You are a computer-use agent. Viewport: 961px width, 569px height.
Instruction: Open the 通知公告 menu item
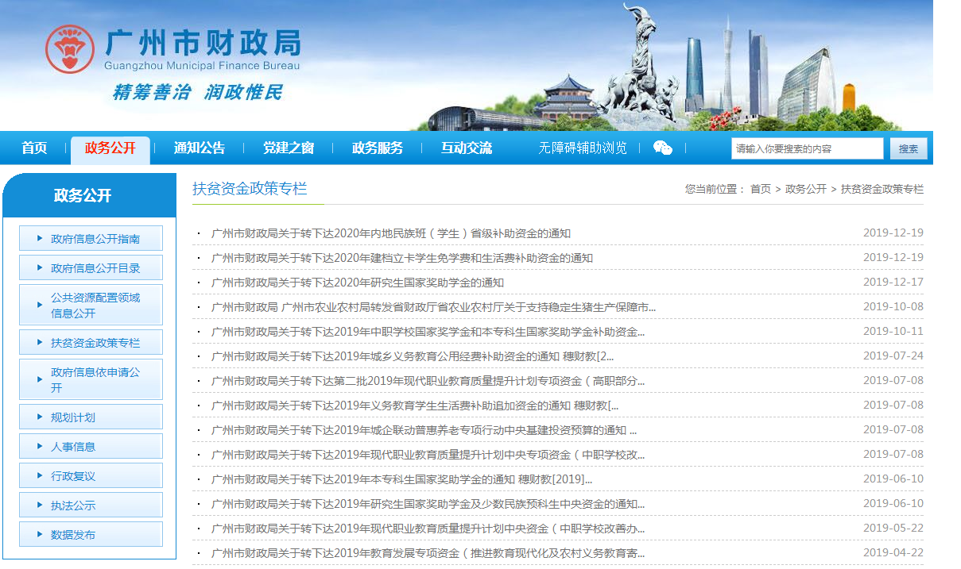(x=200, y=148)
